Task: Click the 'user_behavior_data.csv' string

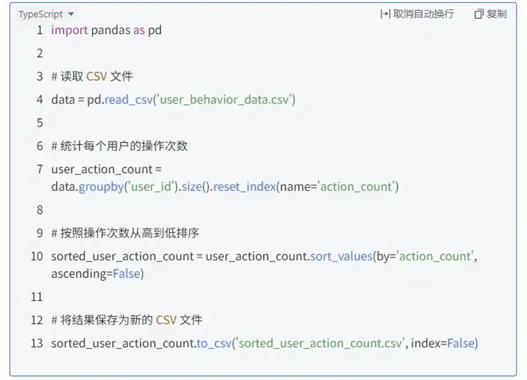Action: 224,100
